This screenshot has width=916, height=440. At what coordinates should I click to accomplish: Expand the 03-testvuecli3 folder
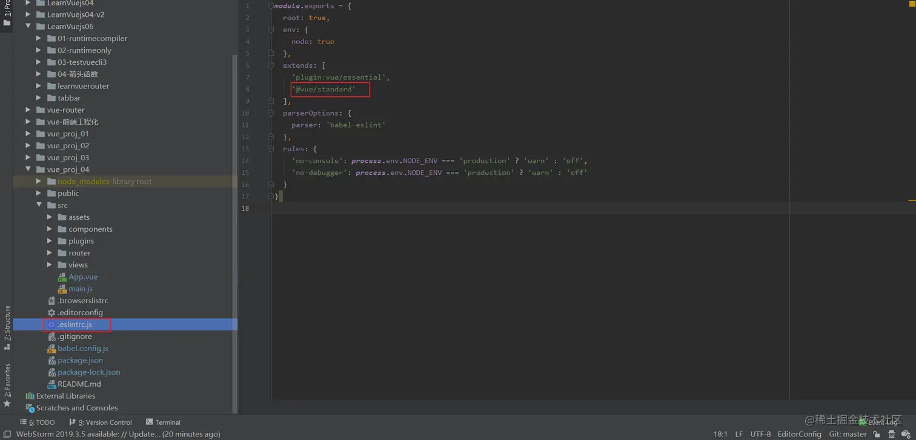pyautogui.click(x=39, y=62)
